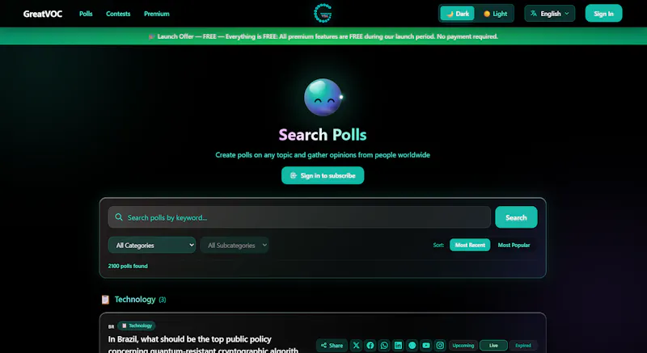
Task: Click the magnifier icon in search field
Action: (x=119, y=217)
